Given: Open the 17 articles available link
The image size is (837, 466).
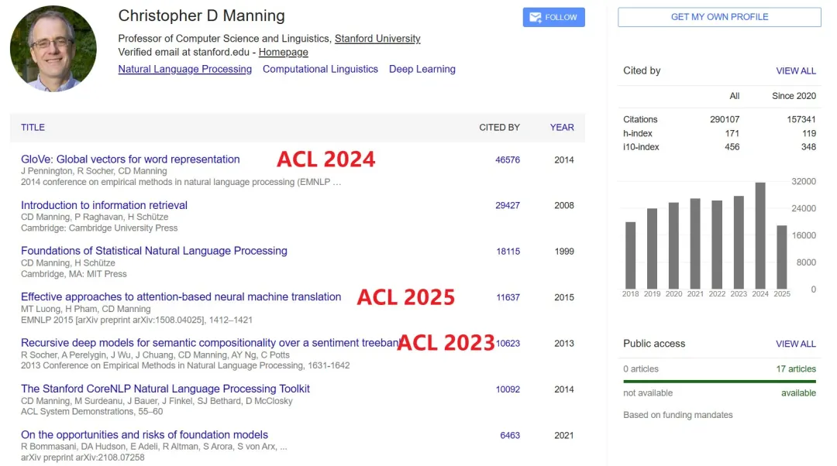Looking at the screenshot, I should point(795,369).
